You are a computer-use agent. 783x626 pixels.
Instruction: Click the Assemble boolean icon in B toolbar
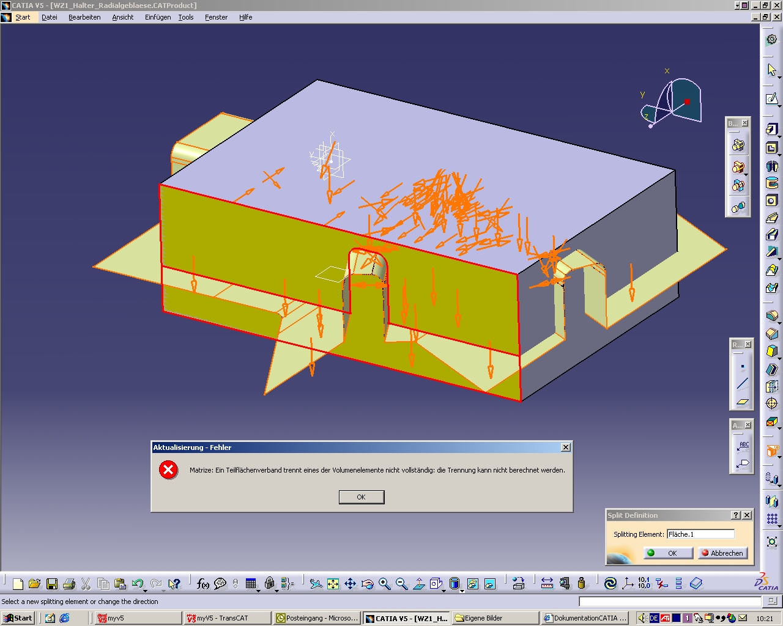coord(738,145)
